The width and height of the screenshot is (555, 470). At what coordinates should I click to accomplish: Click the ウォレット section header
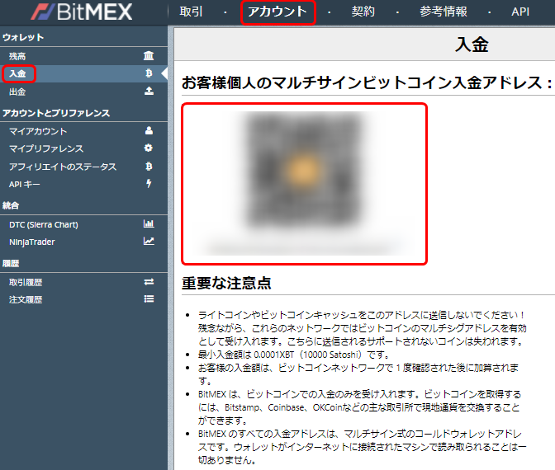click(x=23, y=37)
